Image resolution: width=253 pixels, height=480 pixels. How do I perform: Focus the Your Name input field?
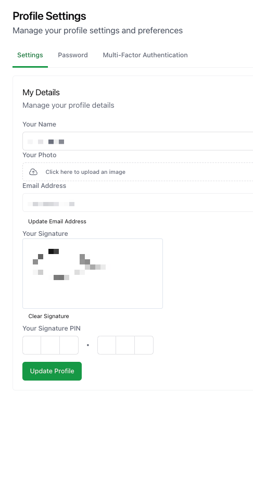[x=137, y=141]
